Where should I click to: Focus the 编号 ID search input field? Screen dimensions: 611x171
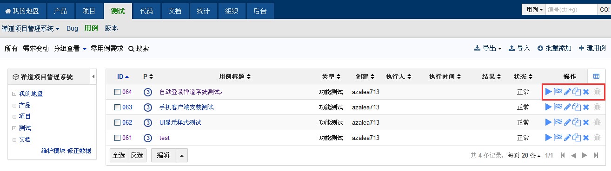[x=571, y=9]
